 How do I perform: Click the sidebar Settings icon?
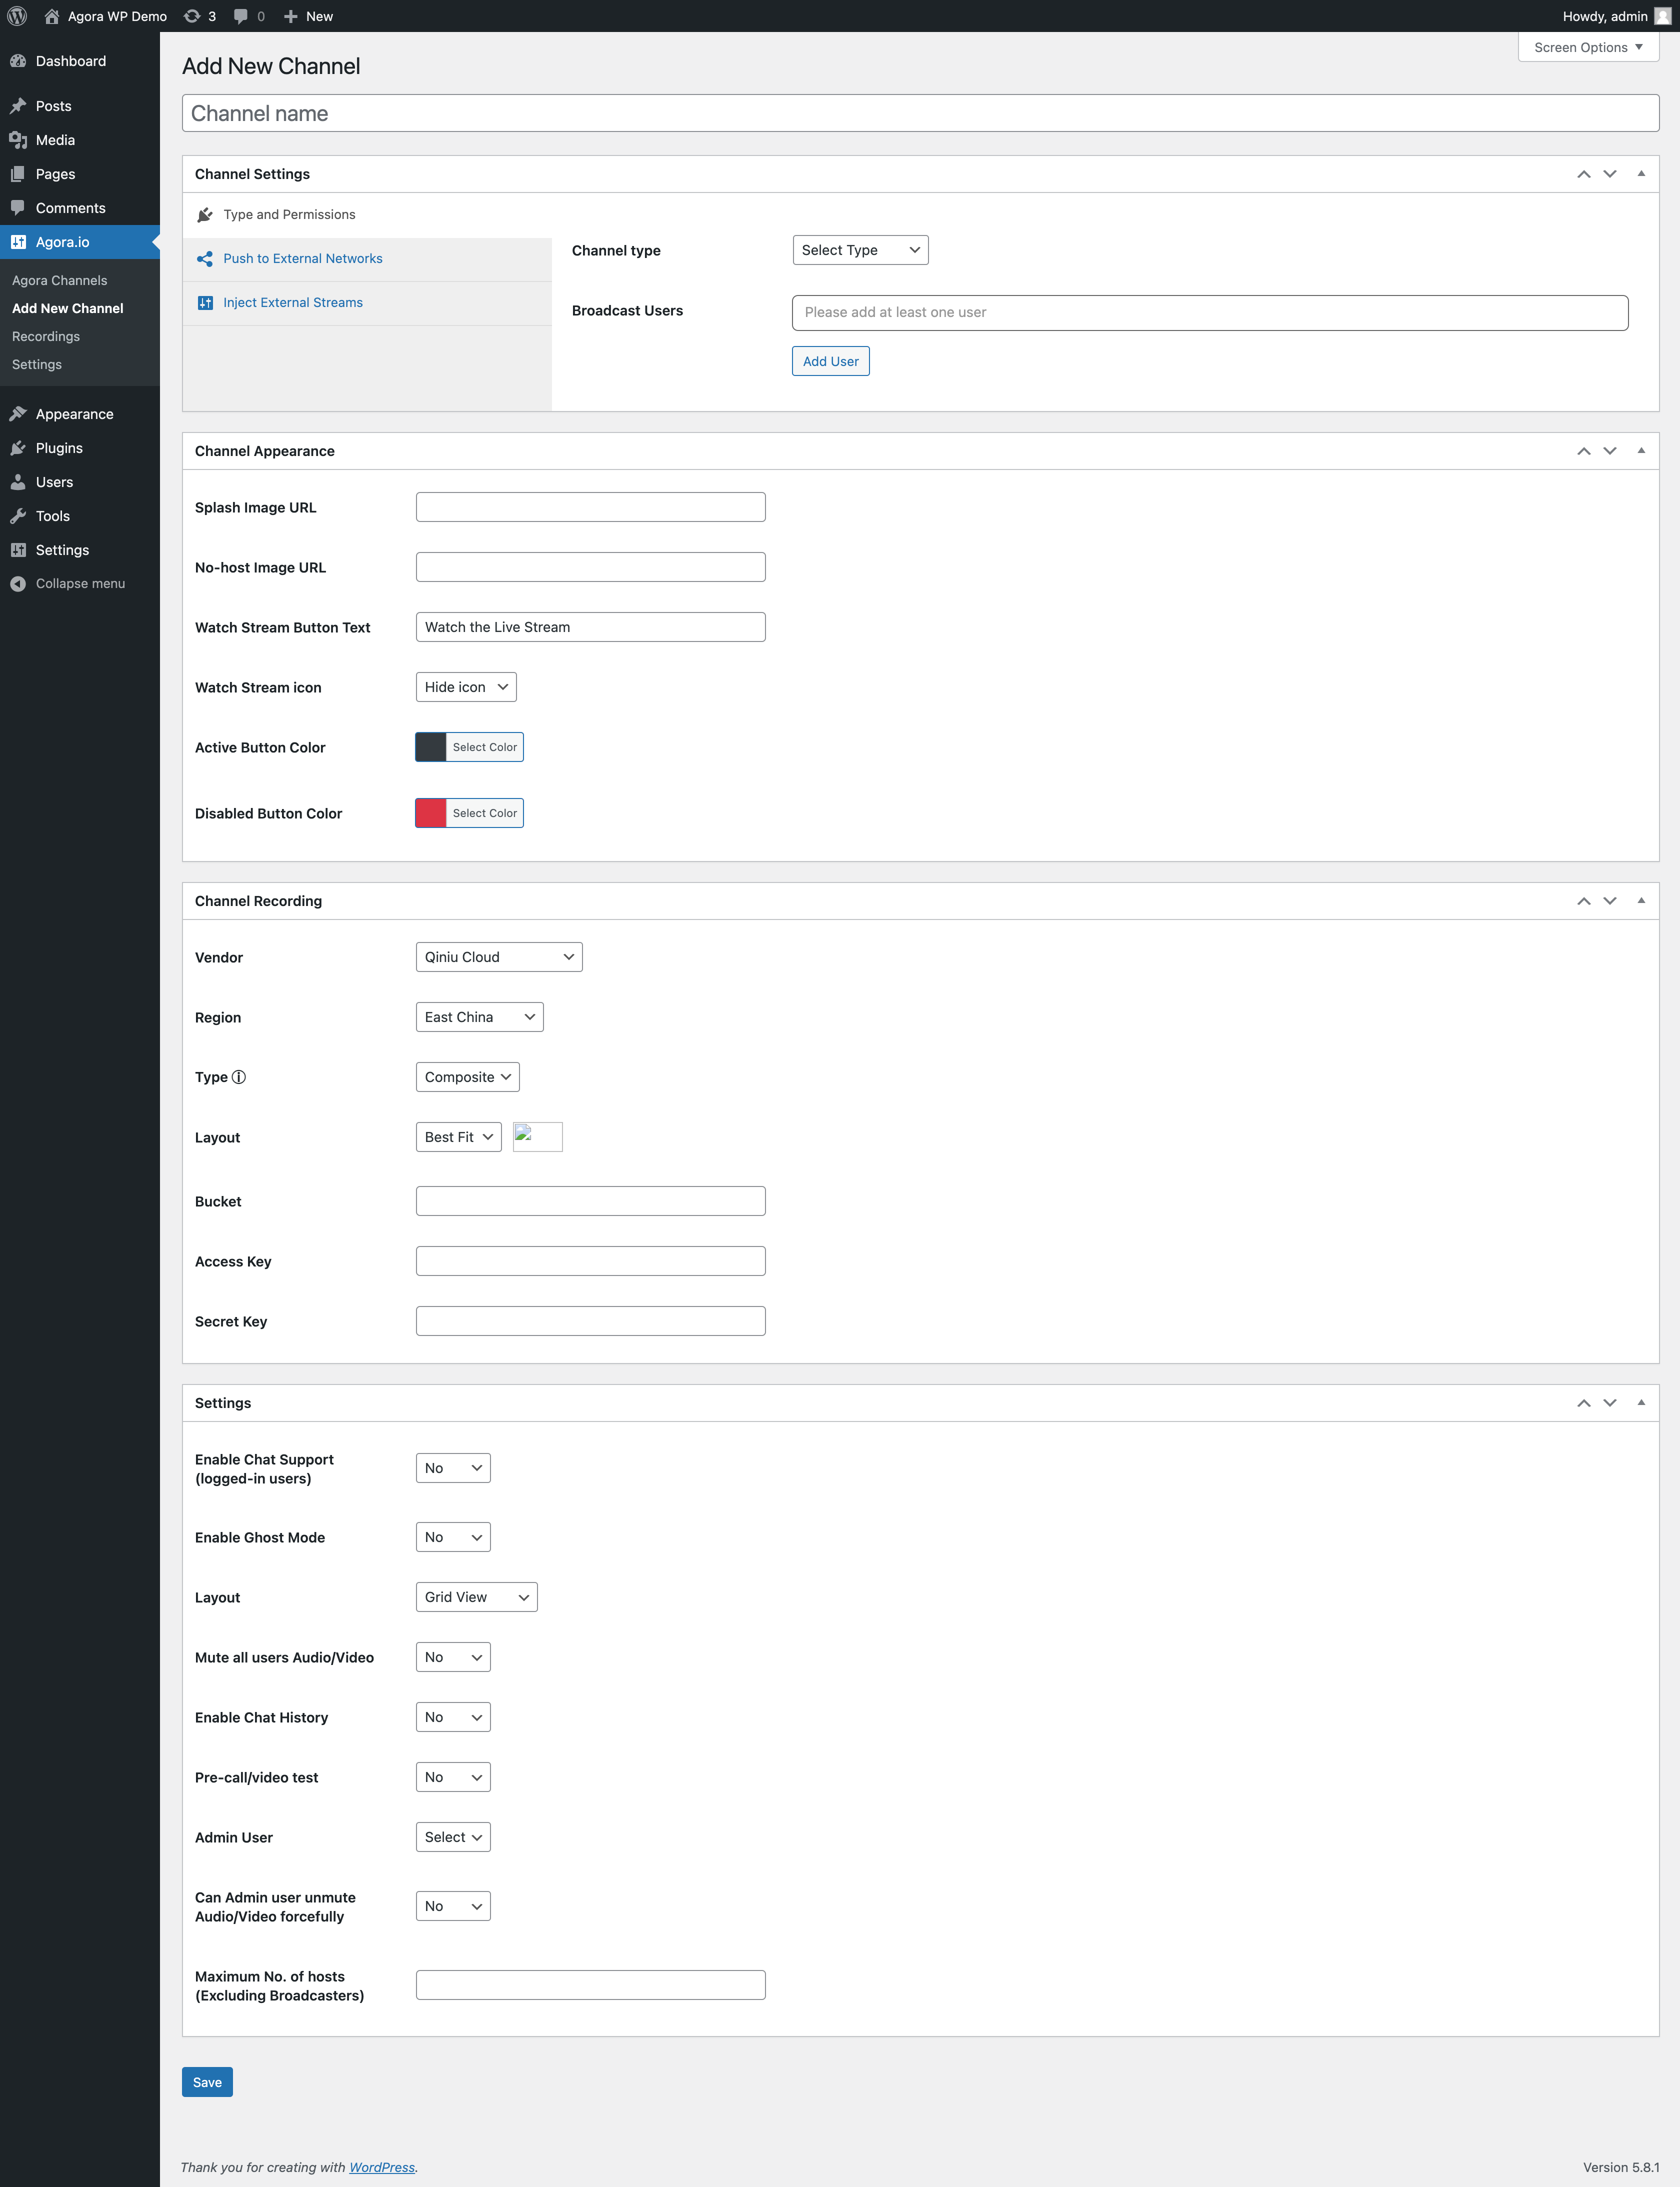(x=18, y=550)
